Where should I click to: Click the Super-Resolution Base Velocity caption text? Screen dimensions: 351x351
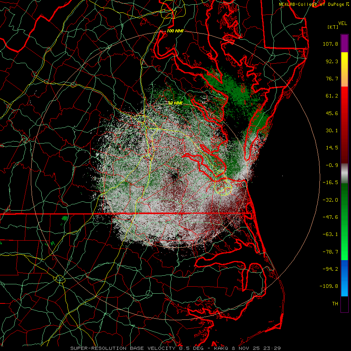tap(175, 348)
